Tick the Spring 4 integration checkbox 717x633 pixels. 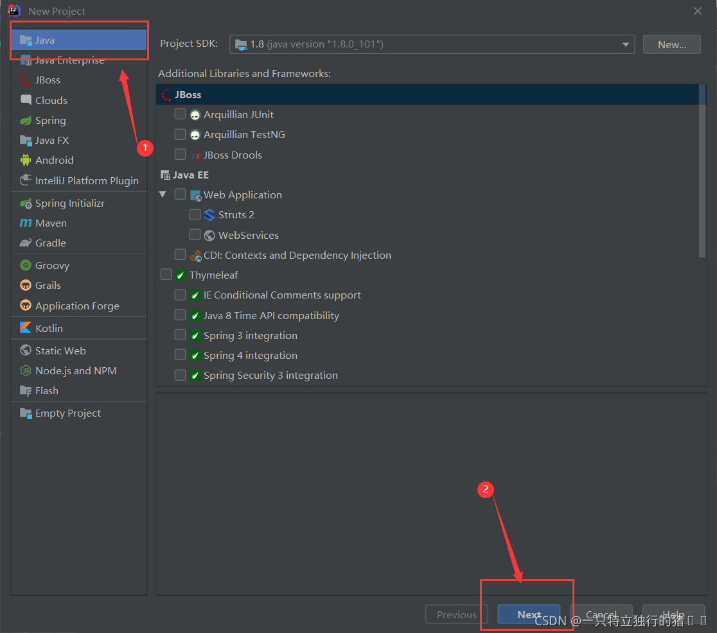(180, 354)
